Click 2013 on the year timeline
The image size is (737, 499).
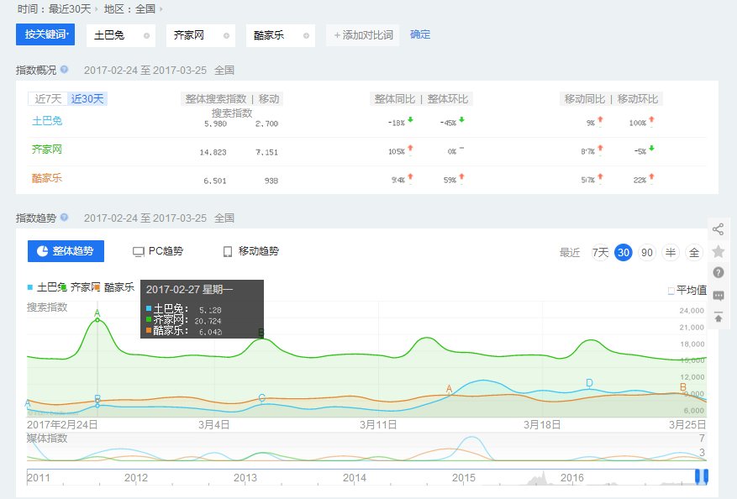[245, 478]
